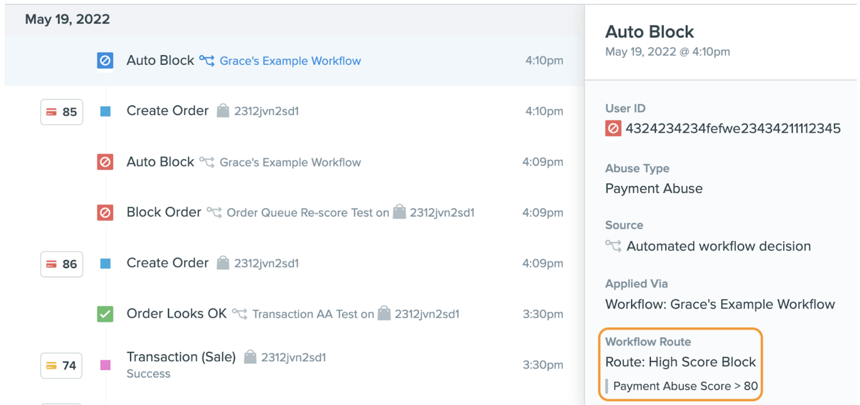Screen dimensions: 860x405
Task: Click the Success status under Transaction (Sale)
Action: (x=148, y=374)
